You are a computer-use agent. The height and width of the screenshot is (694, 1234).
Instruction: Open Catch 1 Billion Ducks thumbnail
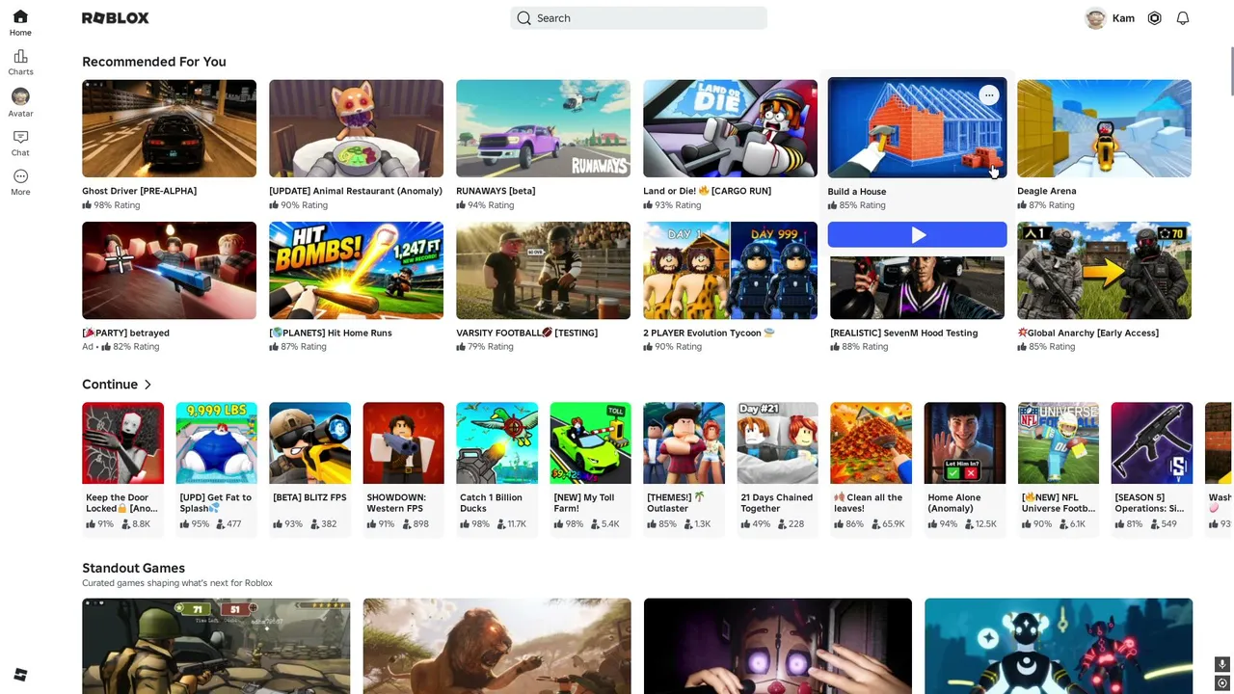pos(496,442)
